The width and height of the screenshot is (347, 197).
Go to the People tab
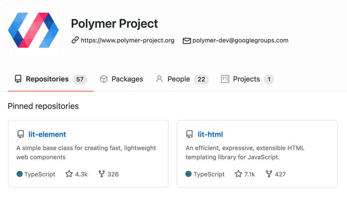[x=179, y=79]
